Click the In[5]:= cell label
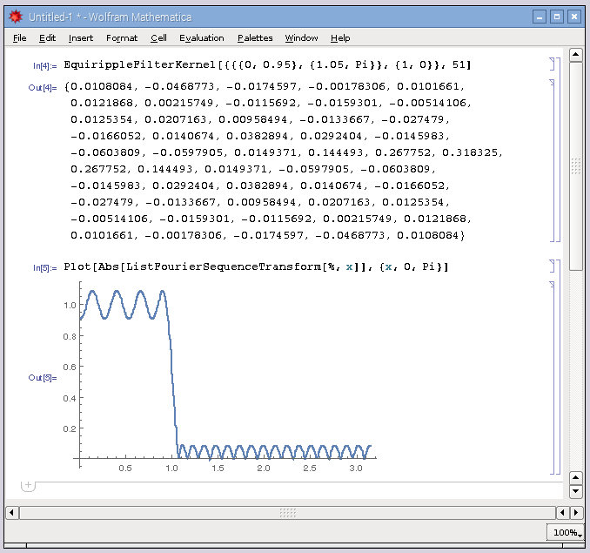This screenshot has height=553, width=590. tap(44, 268)
